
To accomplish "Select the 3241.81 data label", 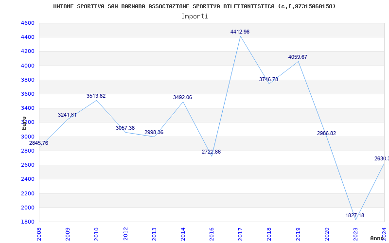I will tap(67, 115).
